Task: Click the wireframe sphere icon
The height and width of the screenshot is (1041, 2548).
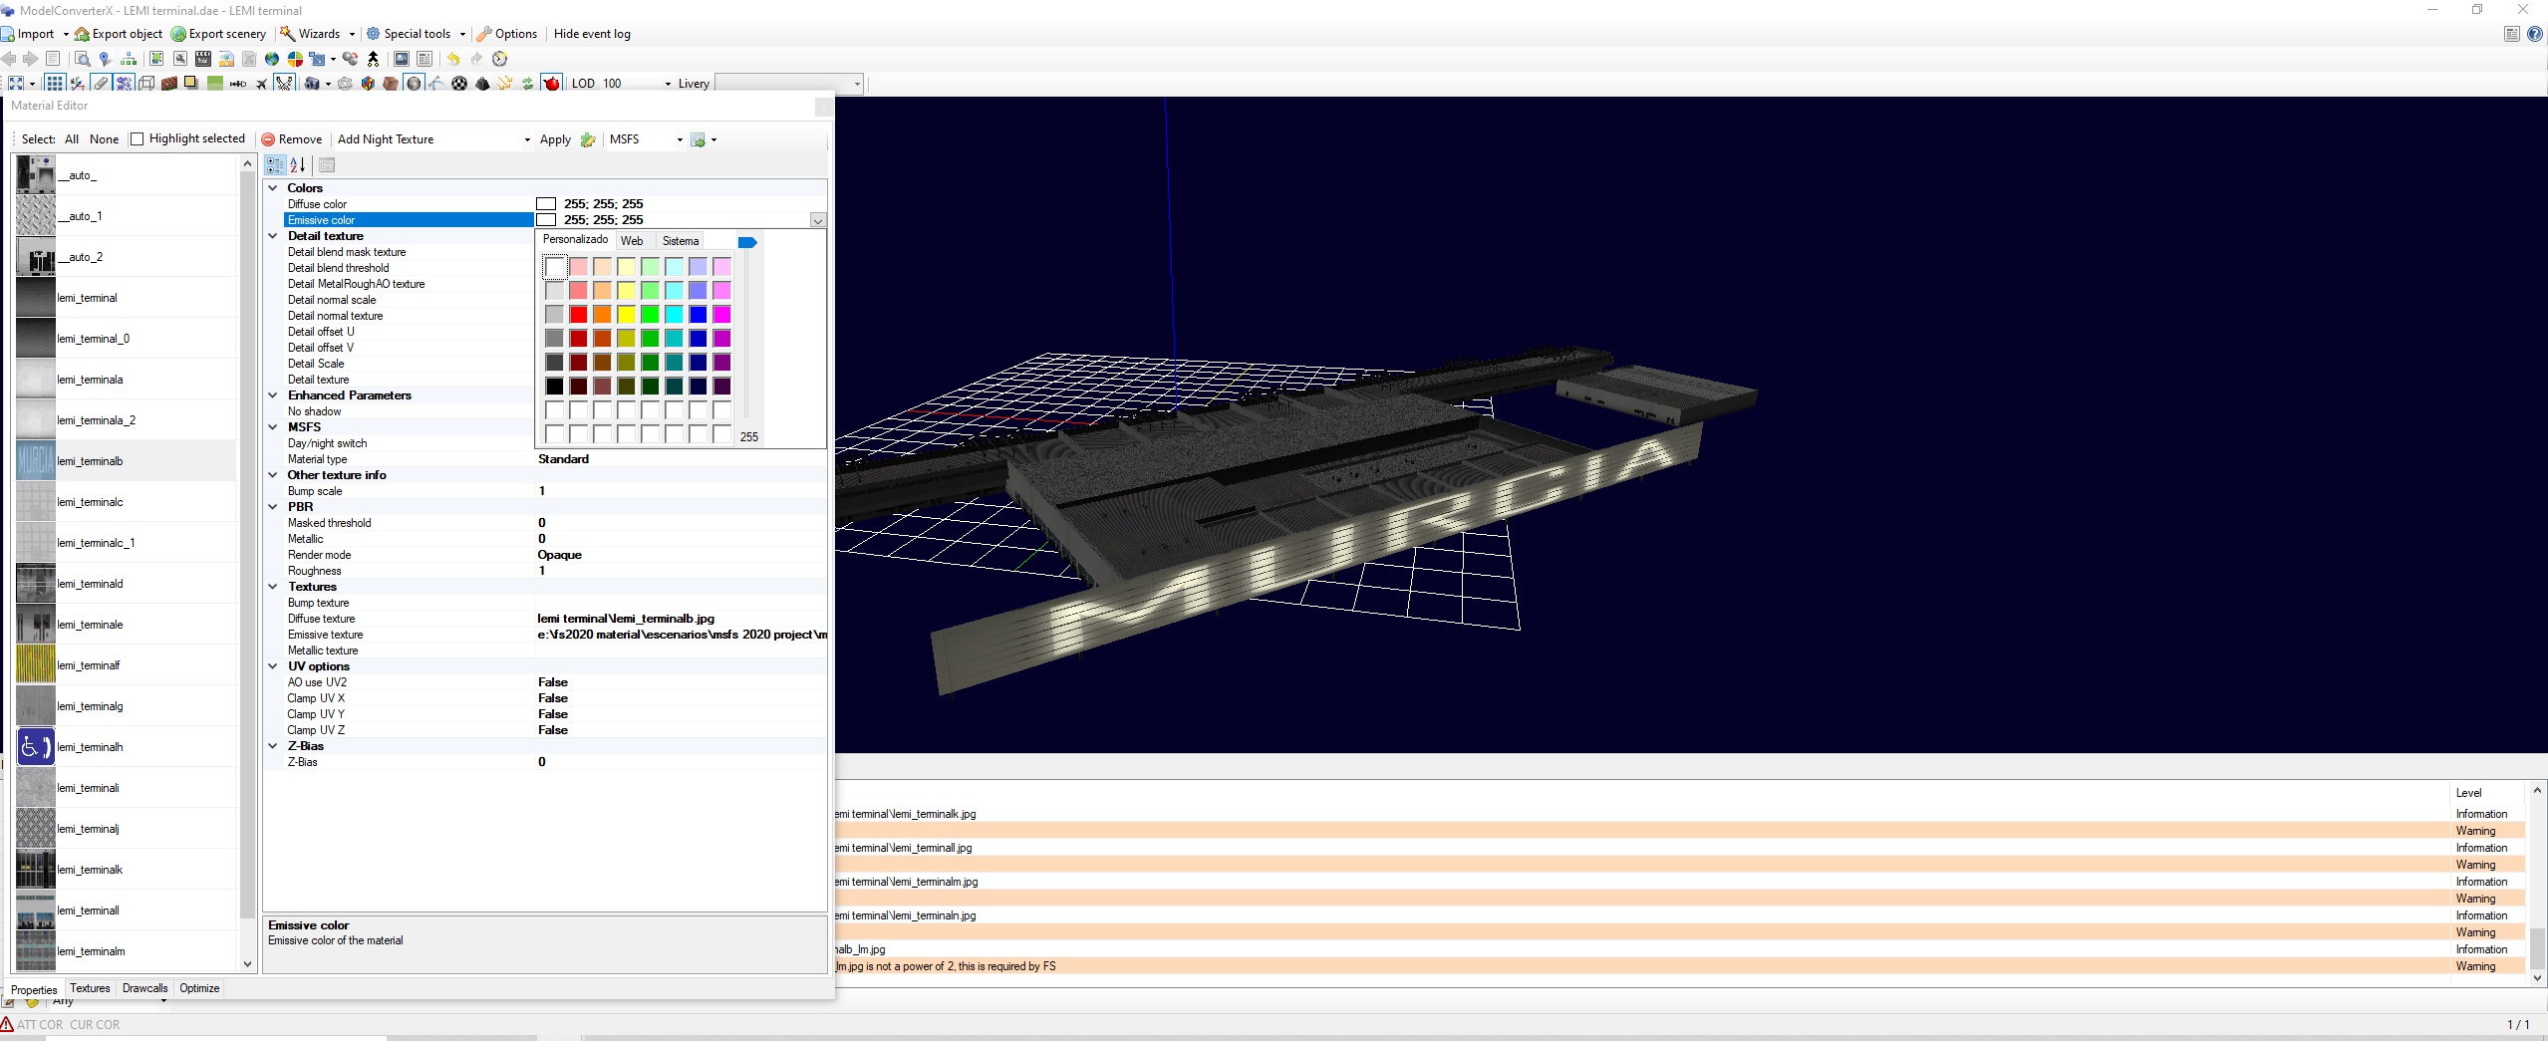Action: point(345,84)
